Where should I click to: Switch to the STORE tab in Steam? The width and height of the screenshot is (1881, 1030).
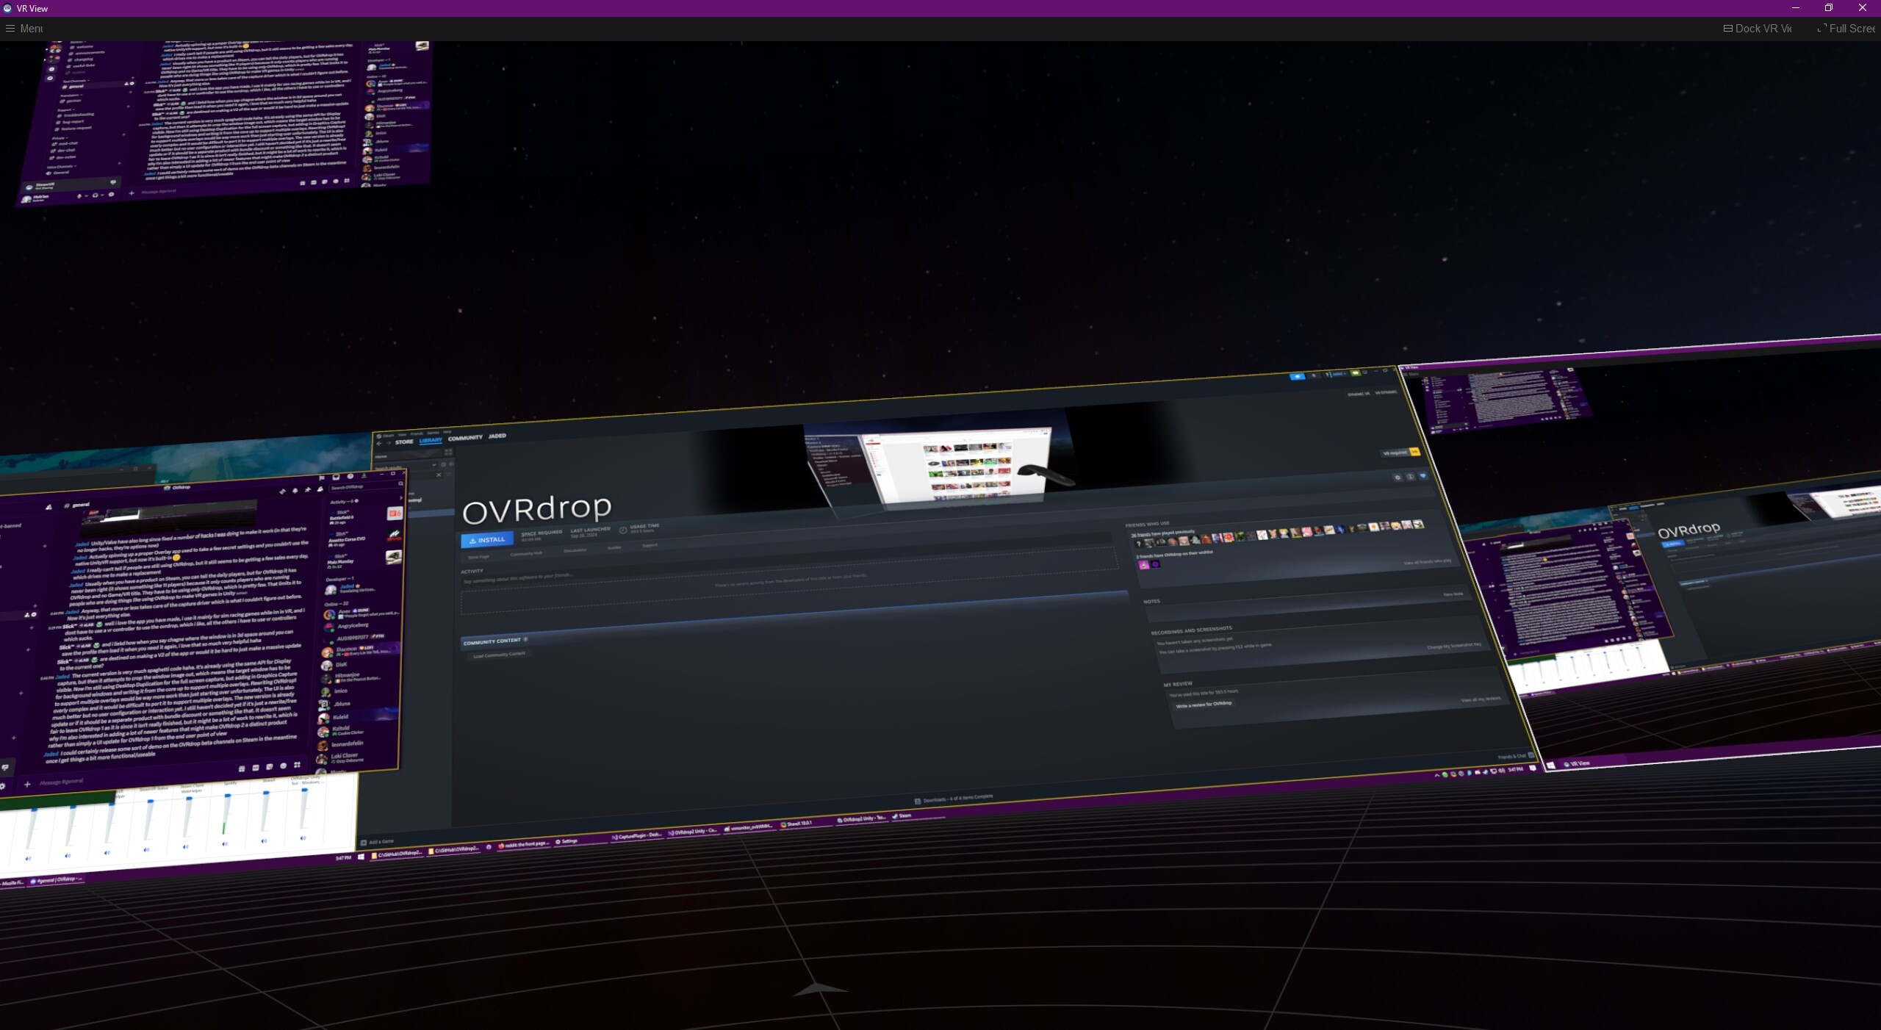[x=405, y=442]
